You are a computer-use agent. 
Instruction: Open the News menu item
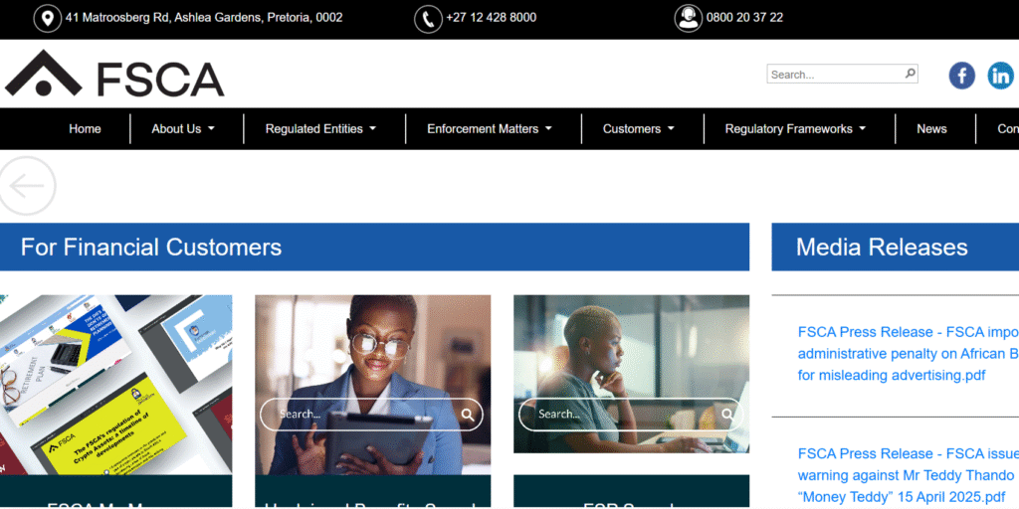931,128
